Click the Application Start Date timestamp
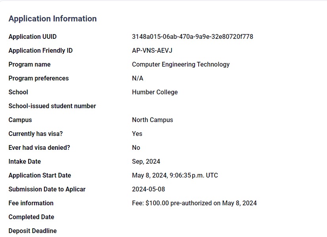This screenshot has height=237, width=327. (x=175, y=175)
